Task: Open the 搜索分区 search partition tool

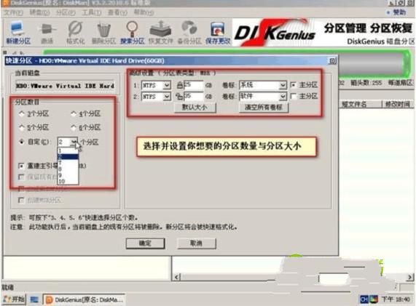Action: click(132, 32)
